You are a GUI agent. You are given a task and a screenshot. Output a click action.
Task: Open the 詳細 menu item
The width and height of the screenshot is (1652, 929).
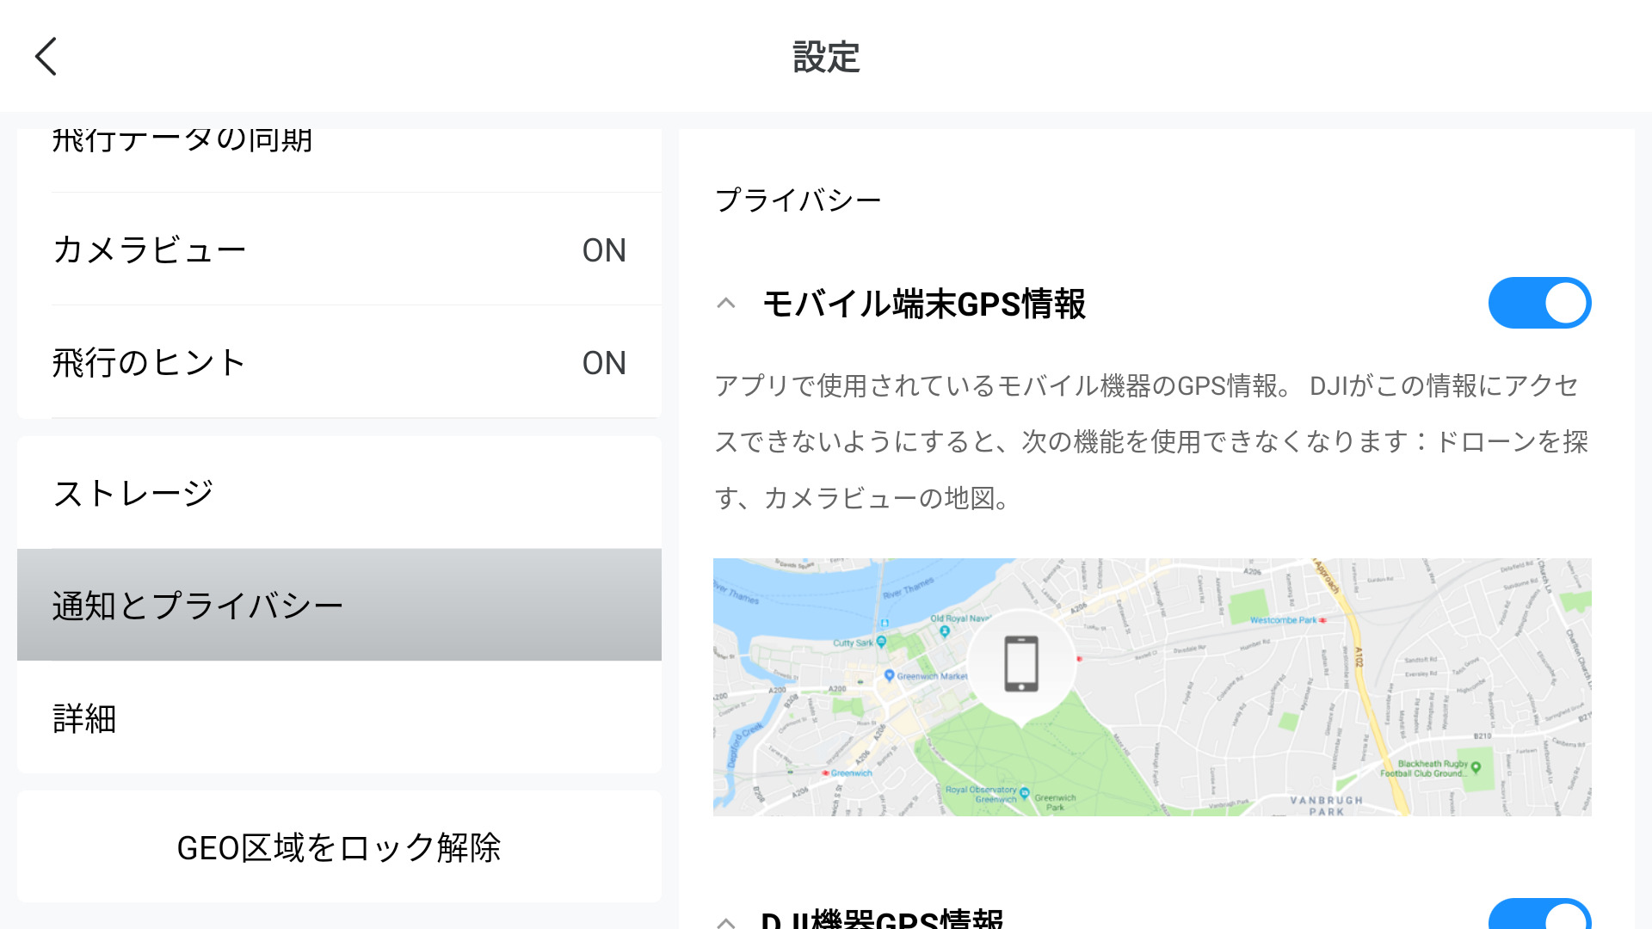339,717
